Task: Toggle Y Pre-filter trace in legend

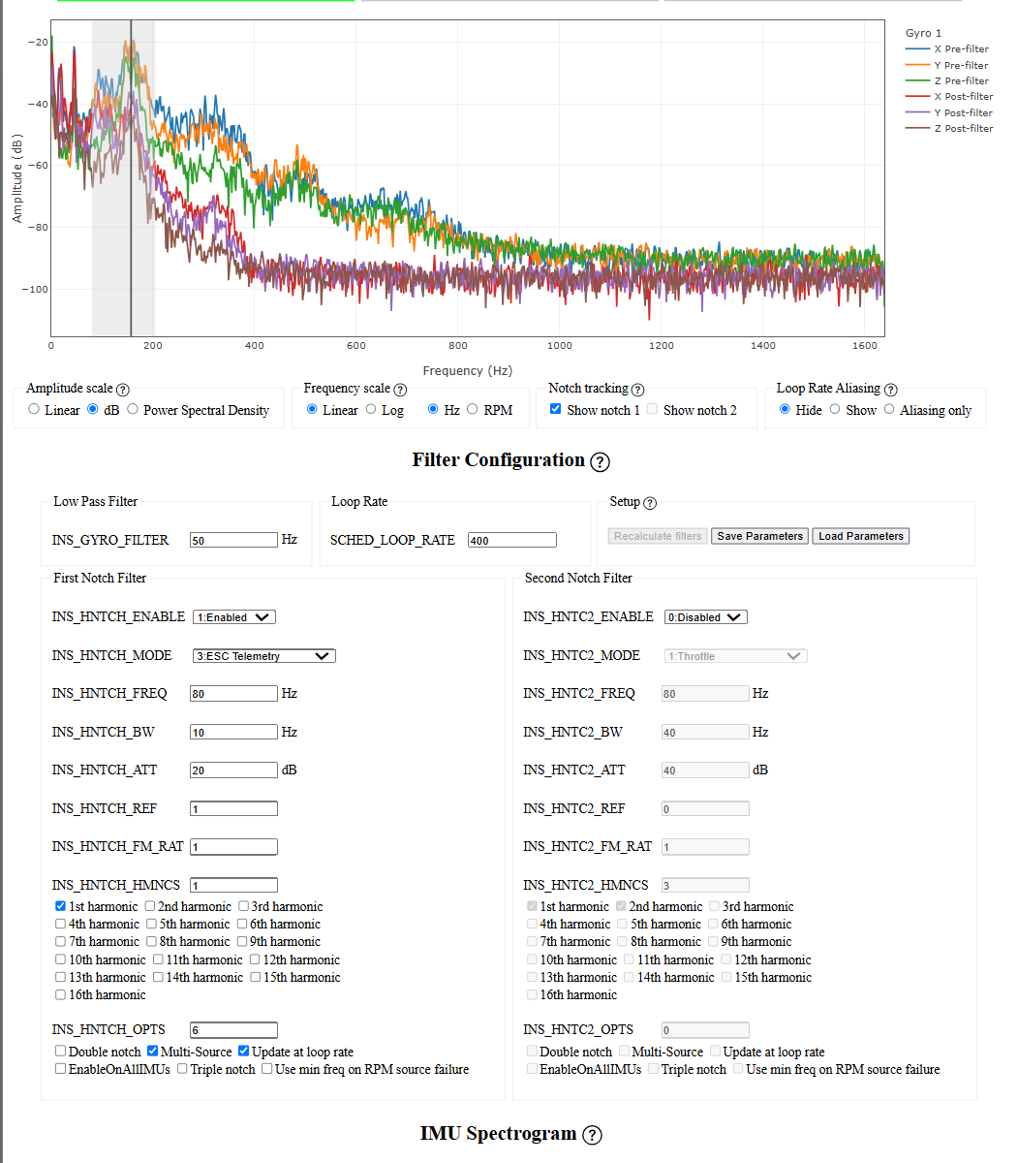Action: tap(947, 65)
